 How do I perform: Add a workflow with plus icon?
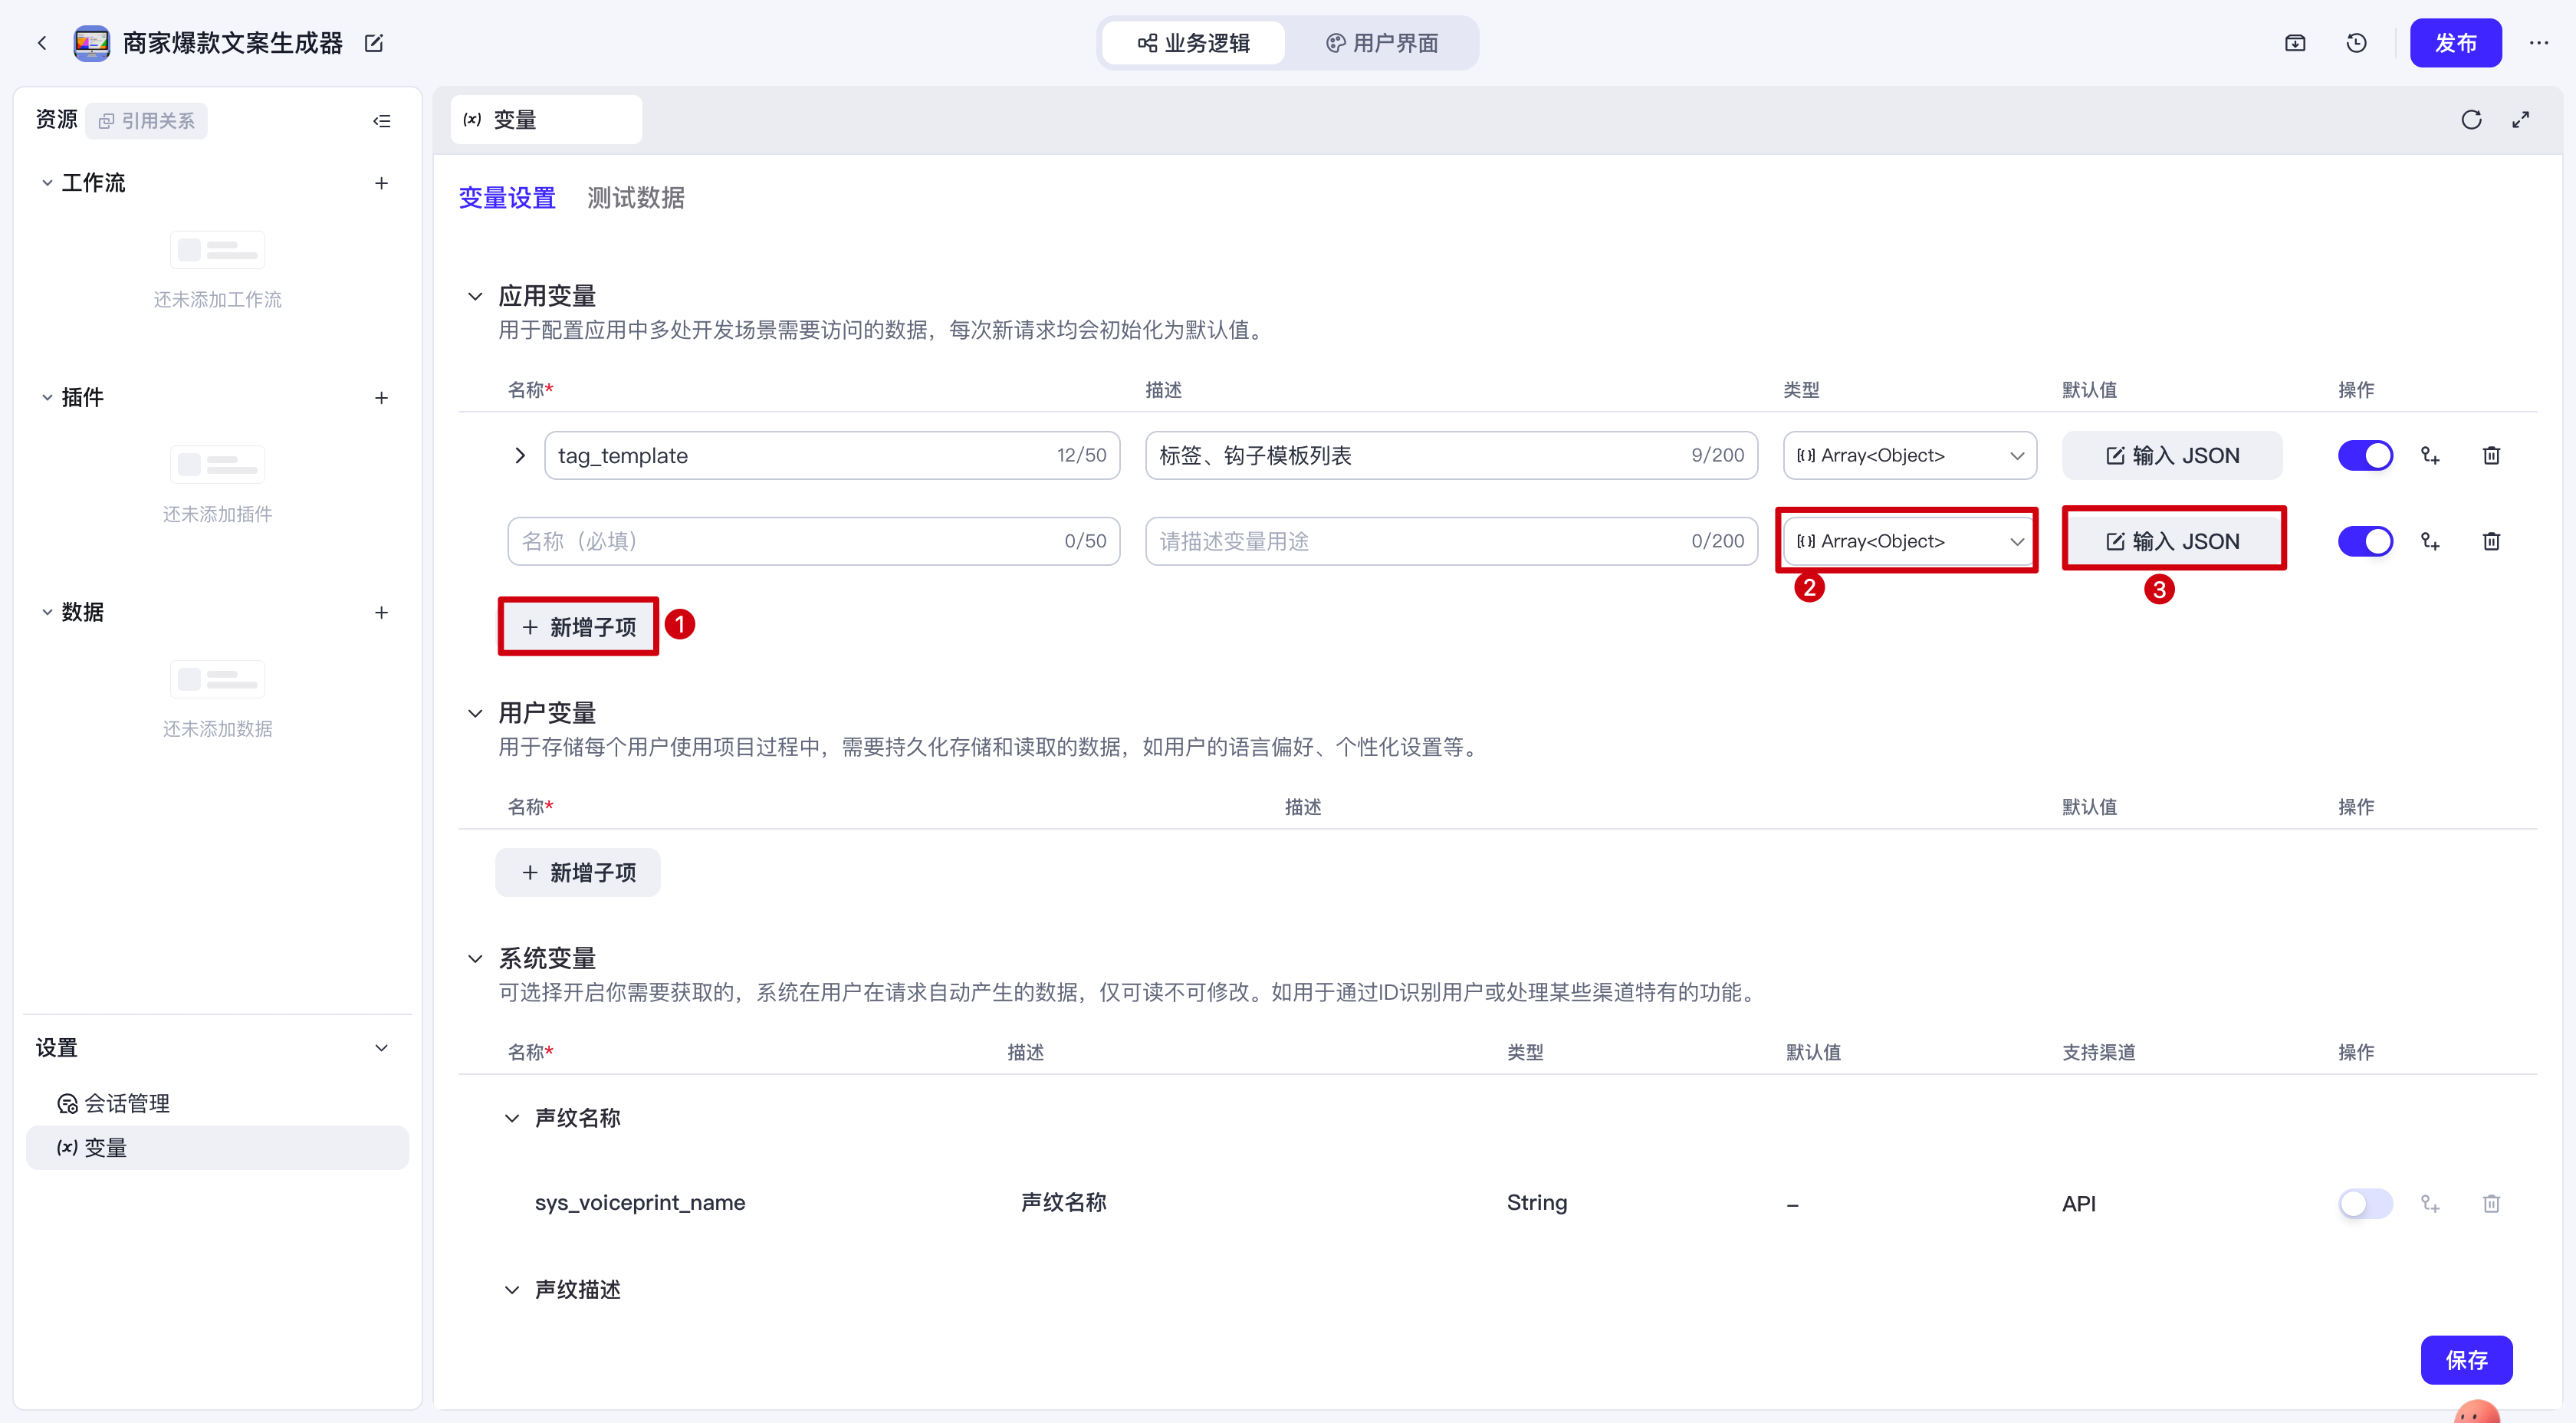[381, 183]
